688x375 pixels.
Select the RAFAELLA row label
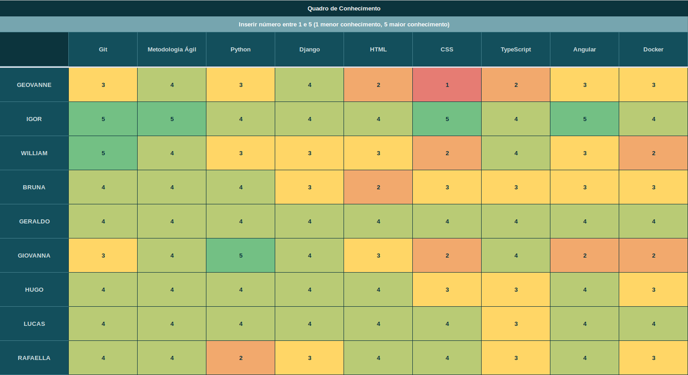click(34, 358)
